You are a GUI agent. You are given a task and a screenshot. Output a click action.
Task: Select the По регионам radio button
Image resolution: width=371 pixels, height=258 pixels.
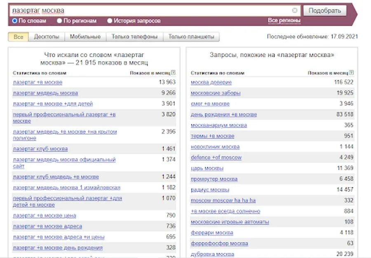coord(59,21)
